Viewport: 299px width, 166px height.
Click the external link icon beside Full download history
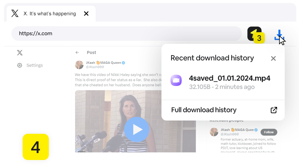coord(274,110)
